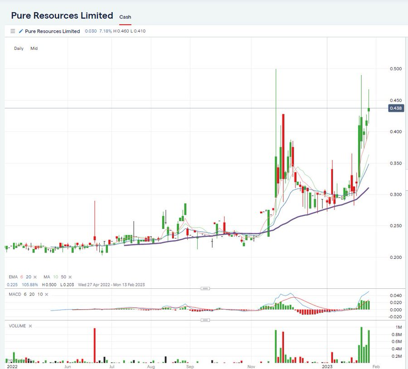Click the 1M volume axis label

tap(398, 327)
